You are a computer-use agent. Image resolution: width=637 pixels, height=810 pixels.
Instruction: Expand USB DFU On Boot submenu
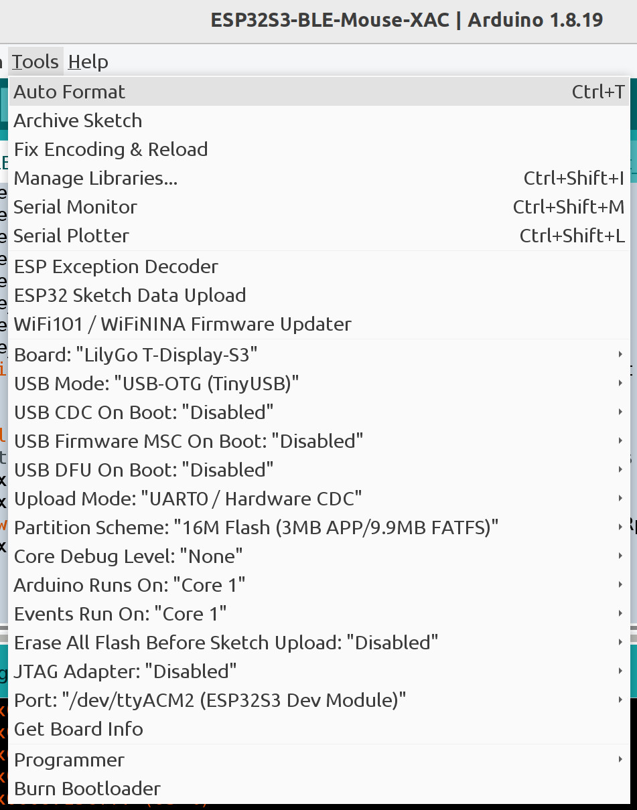319,470
